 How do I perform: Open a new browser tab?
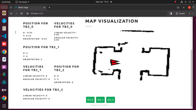[x=49, y=8]
